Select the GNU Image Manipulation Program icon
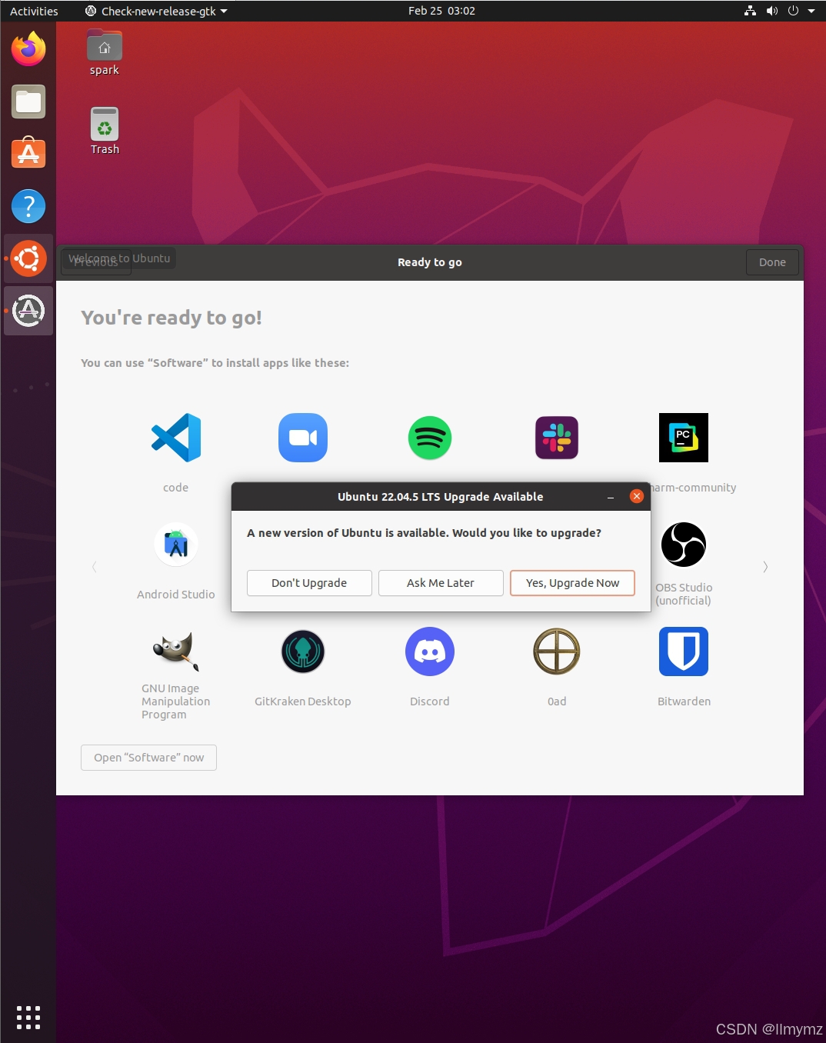The image size is (826, 1043). [176, 651]
